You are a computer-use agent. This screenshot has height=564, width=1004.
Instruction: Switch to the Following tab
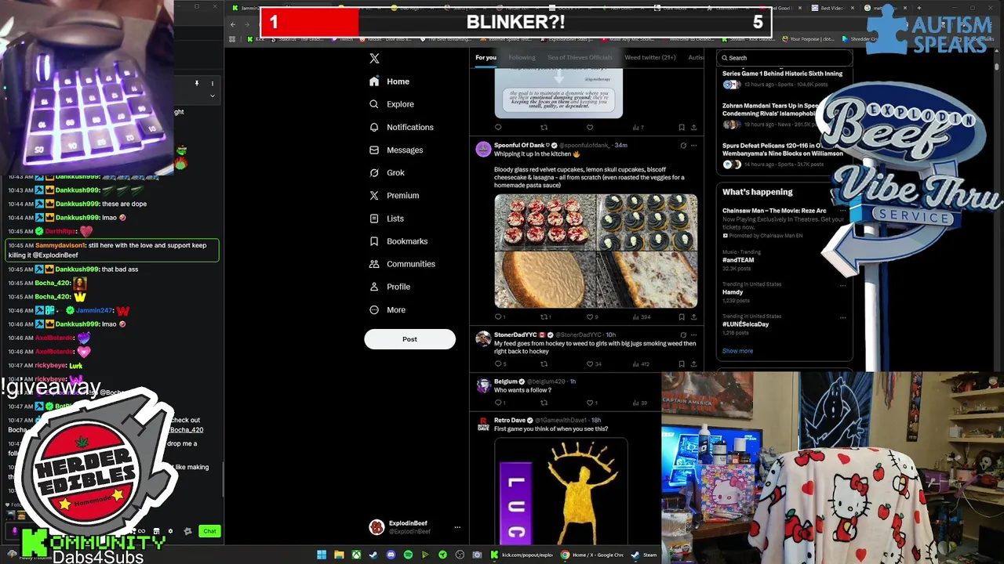point(522,57)
